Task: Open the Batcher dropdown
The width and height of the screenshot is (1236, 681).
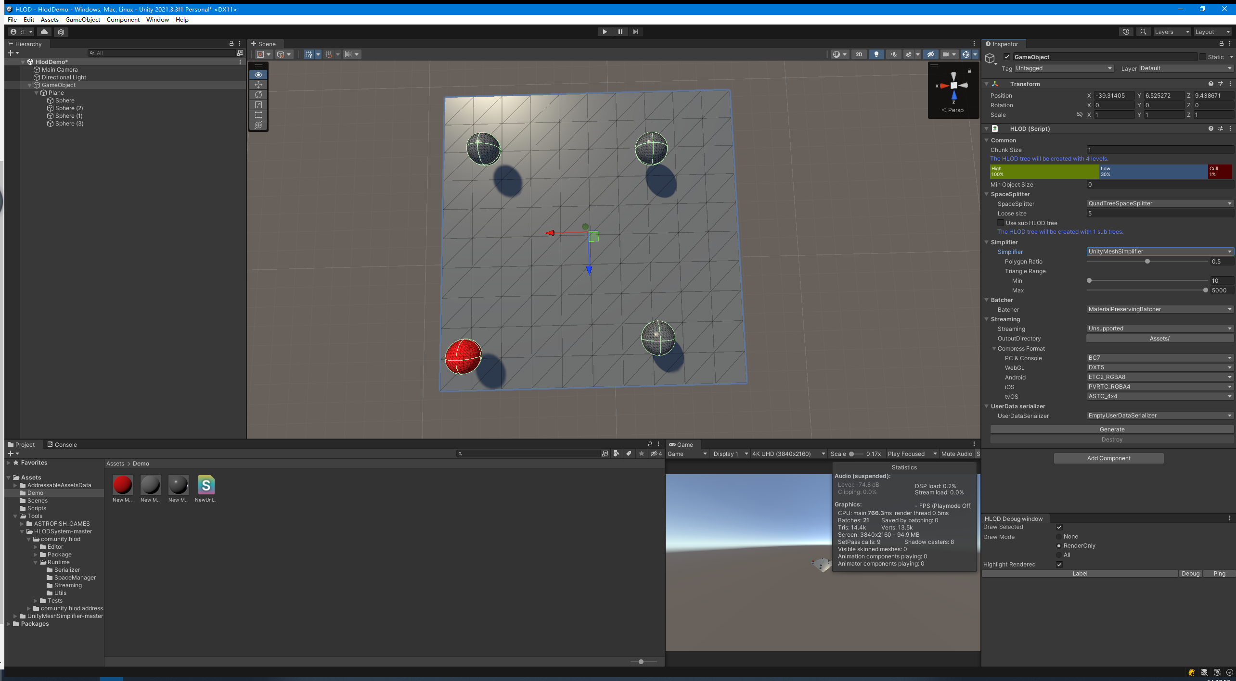Action: click(1159, 309)
